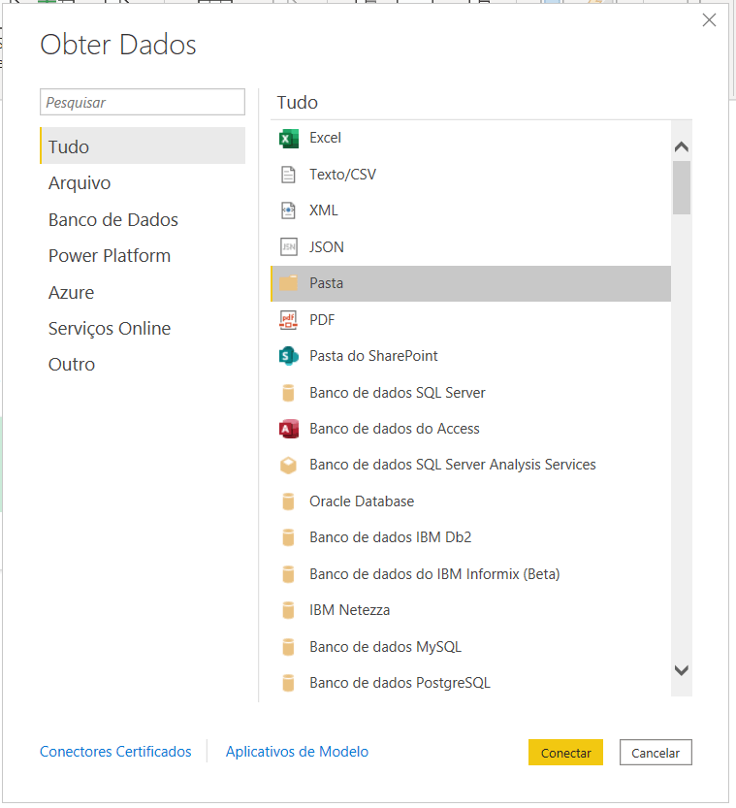This screenshot has width=736, height=808.
Task: Click the JSON file icon
Action: point(288,247)
